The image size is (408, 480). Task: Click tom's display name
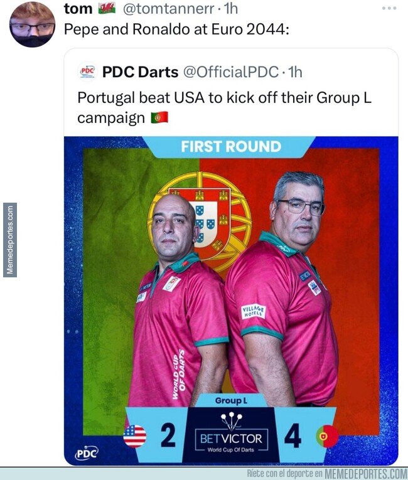pyautogui.click(x=78, y=9)
